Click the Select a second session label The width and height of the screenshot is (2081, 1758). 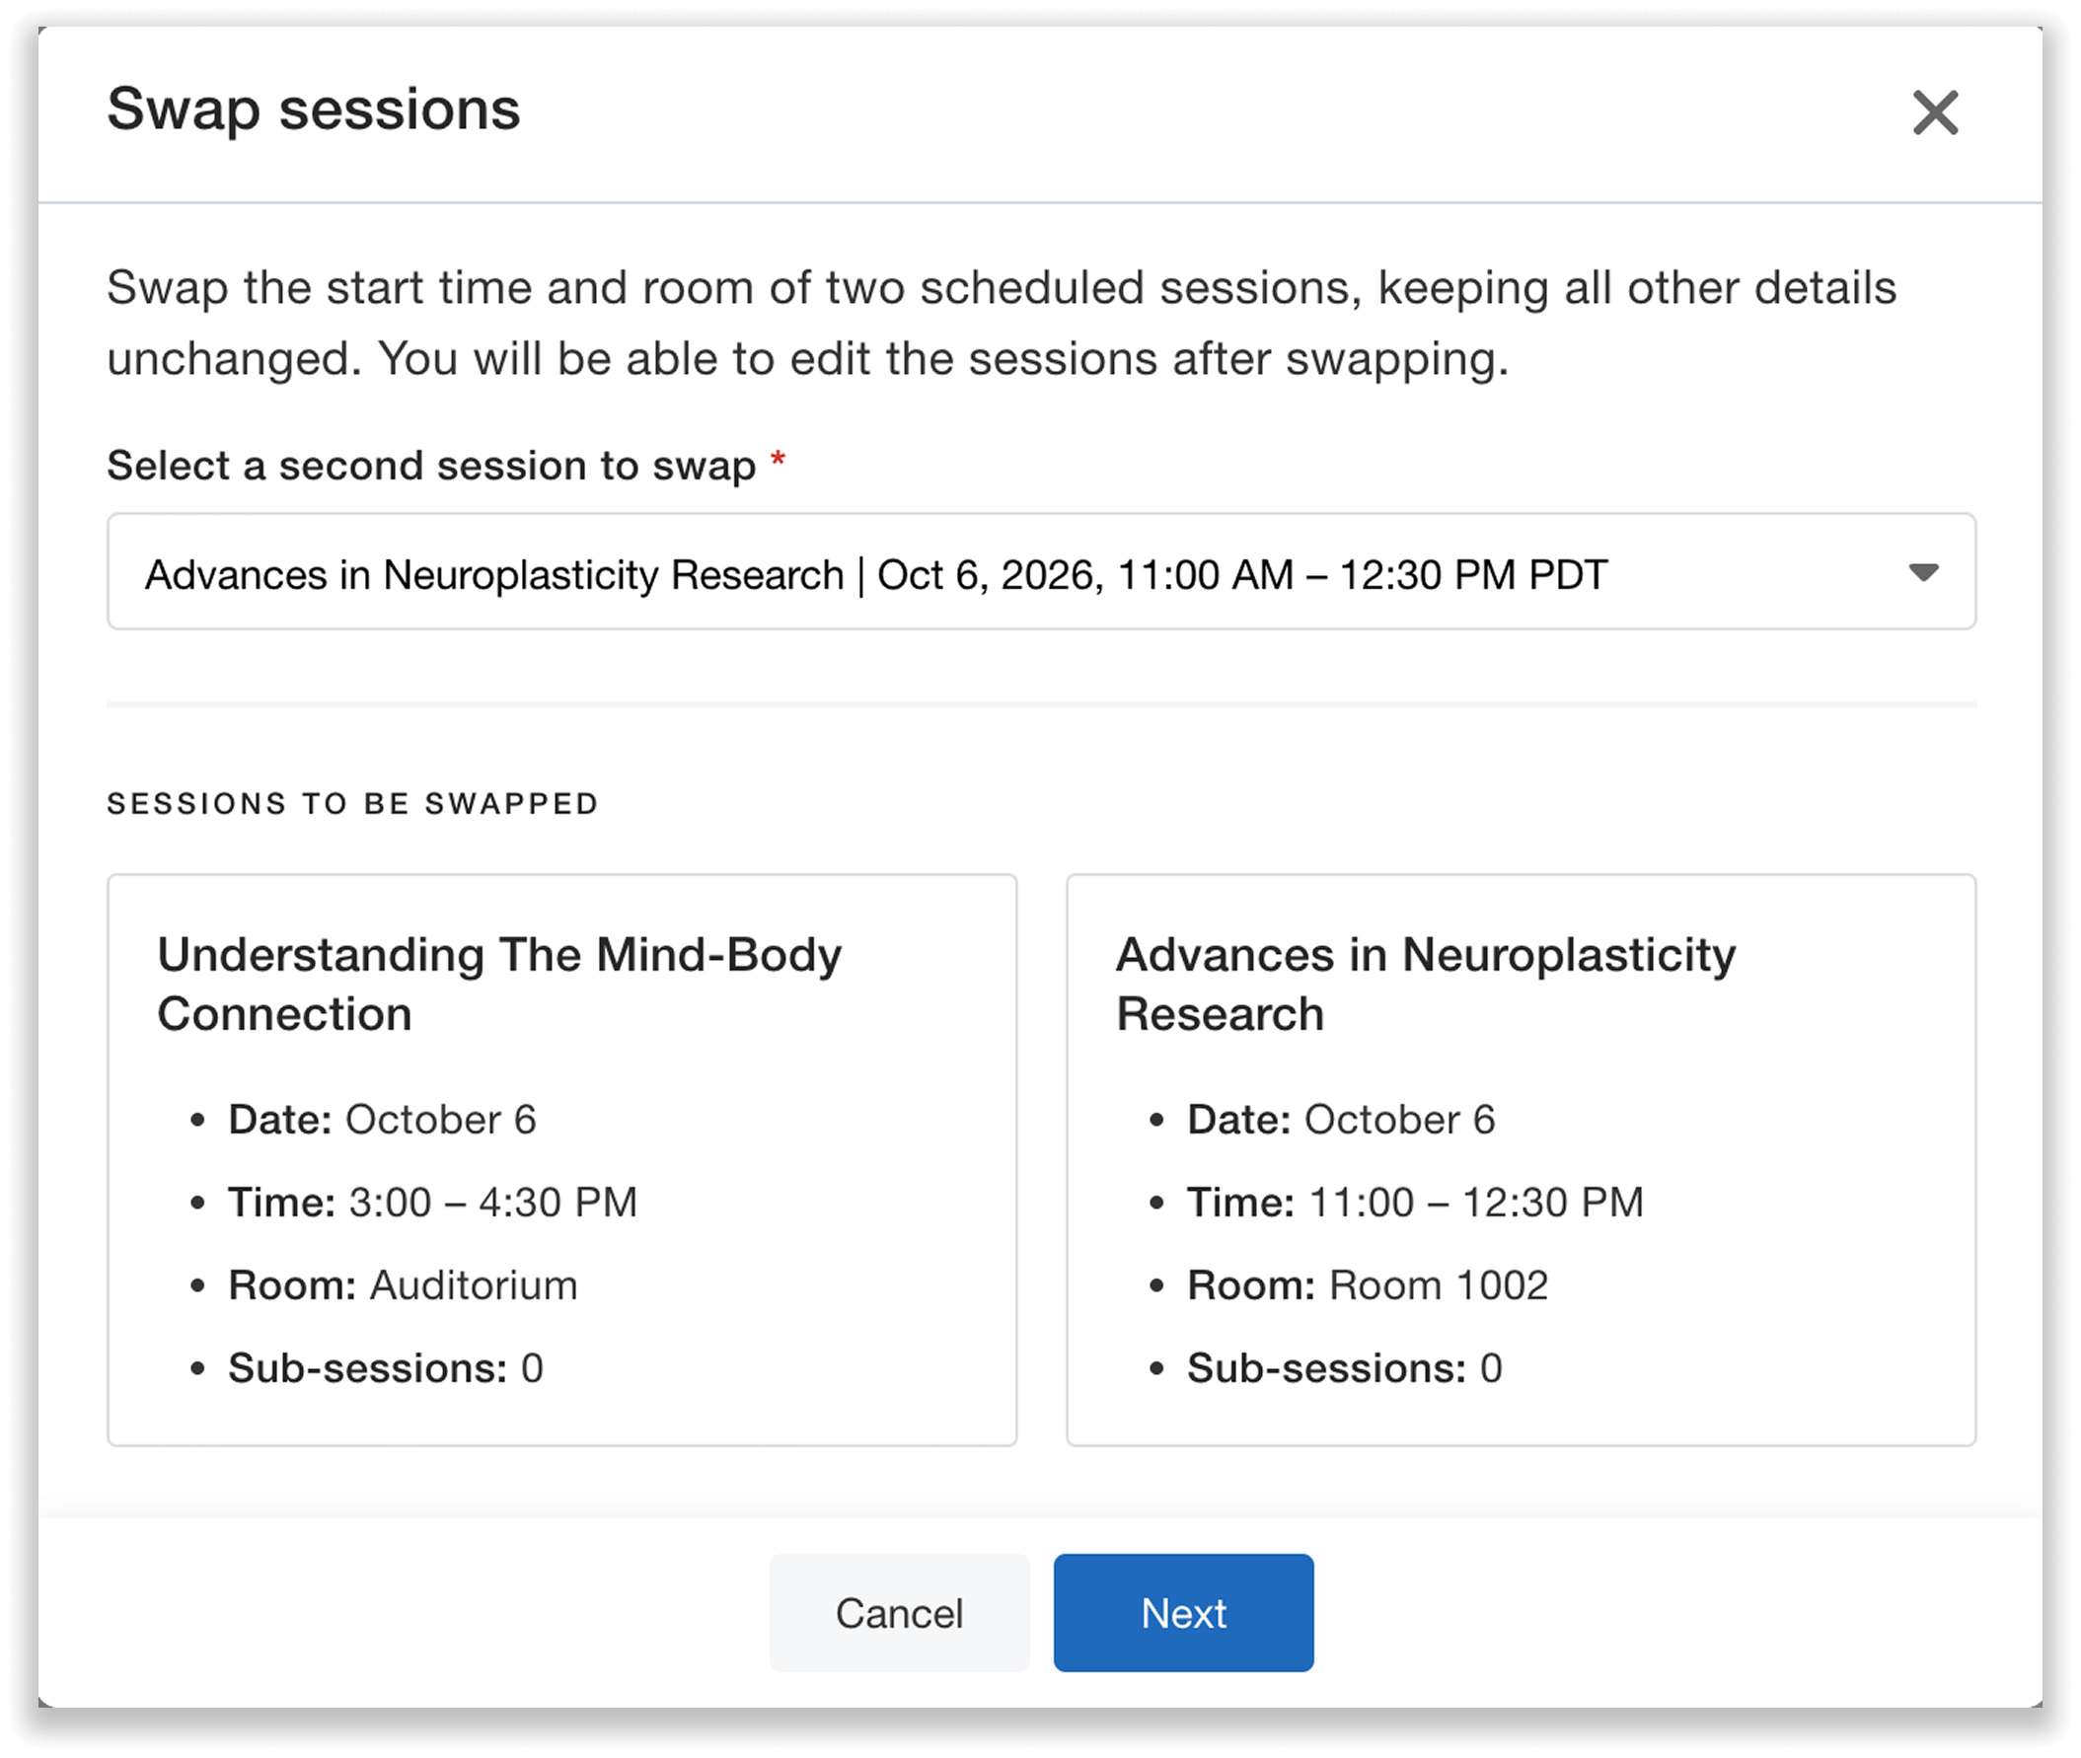[432, 465]
